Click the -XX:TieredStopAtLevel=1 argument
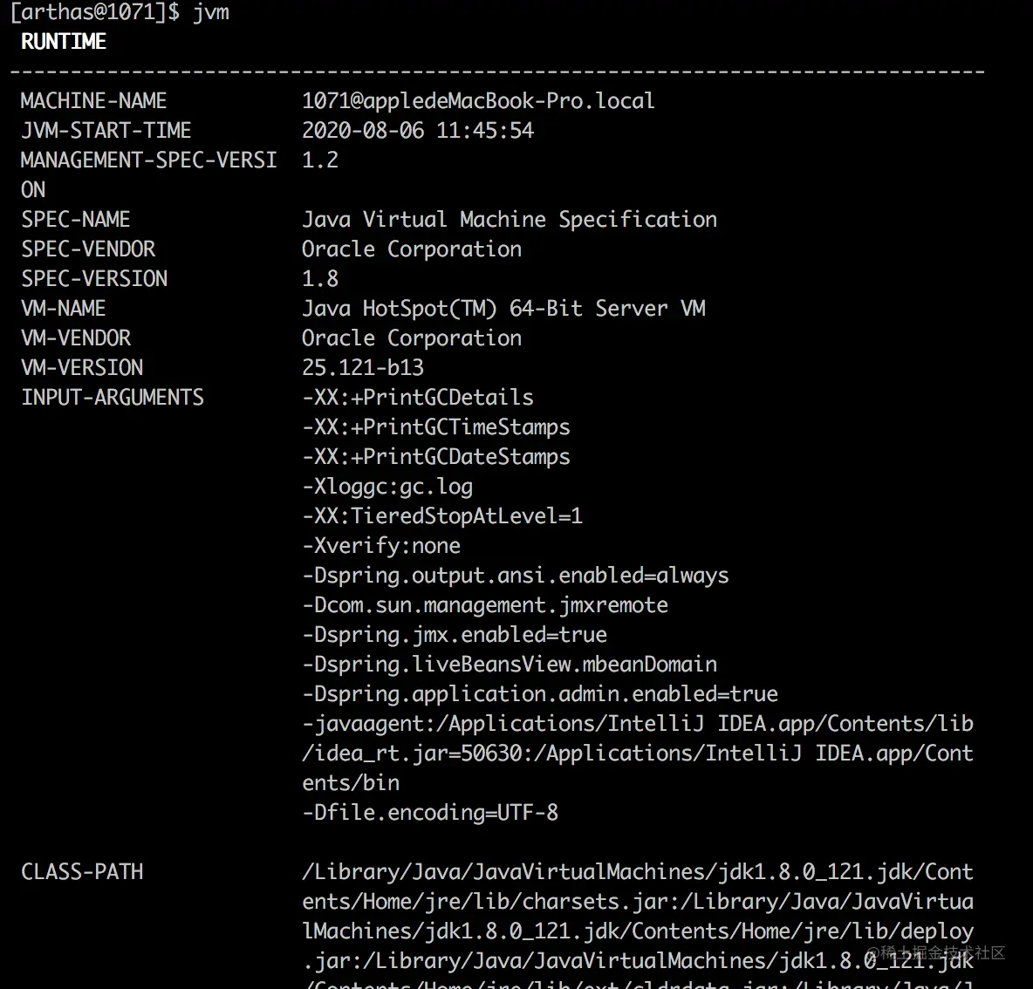The width and height of the screenshot is (1033, 989). pos(441,516)
